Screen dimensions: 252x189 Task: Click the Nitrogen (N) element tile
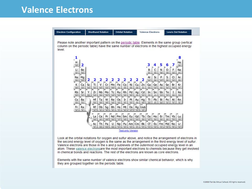click(x=161, y=70)
